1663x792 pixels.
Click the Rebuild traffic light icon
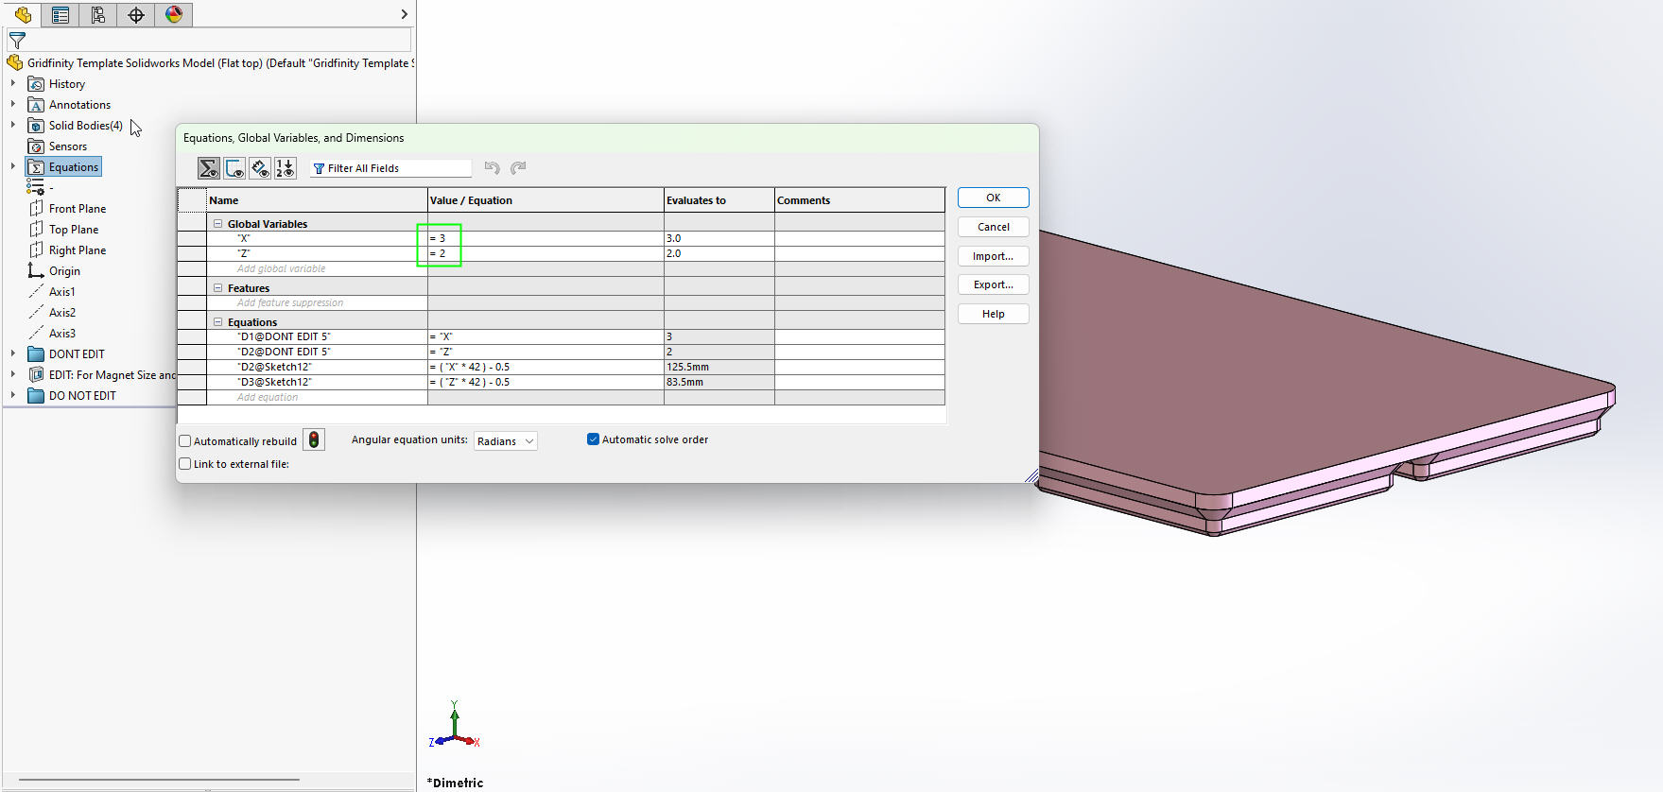click(x=314, y=439)
